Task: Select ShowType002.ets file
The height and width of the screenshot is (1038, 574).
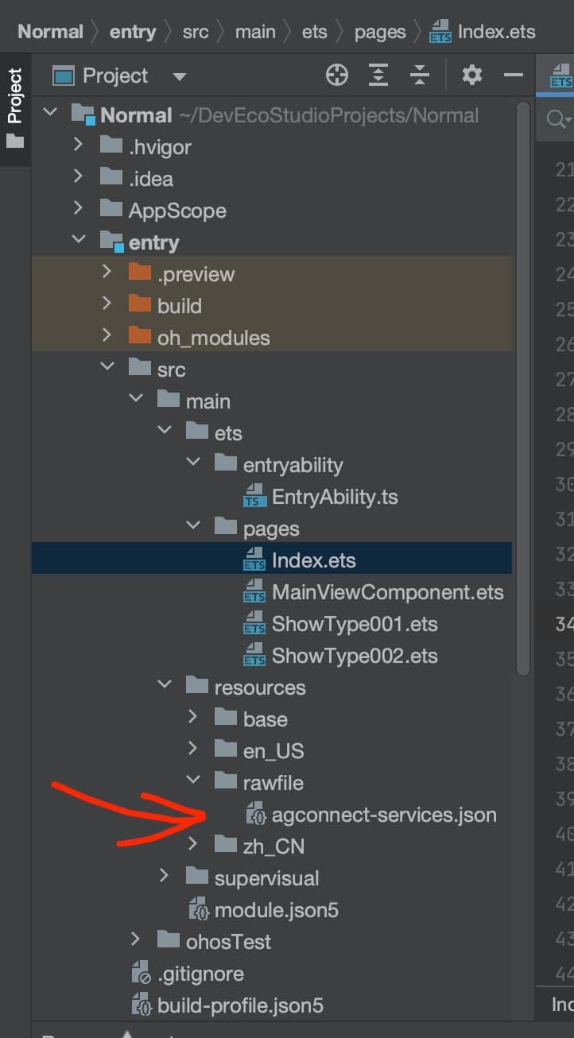Action: coord(355,656)
